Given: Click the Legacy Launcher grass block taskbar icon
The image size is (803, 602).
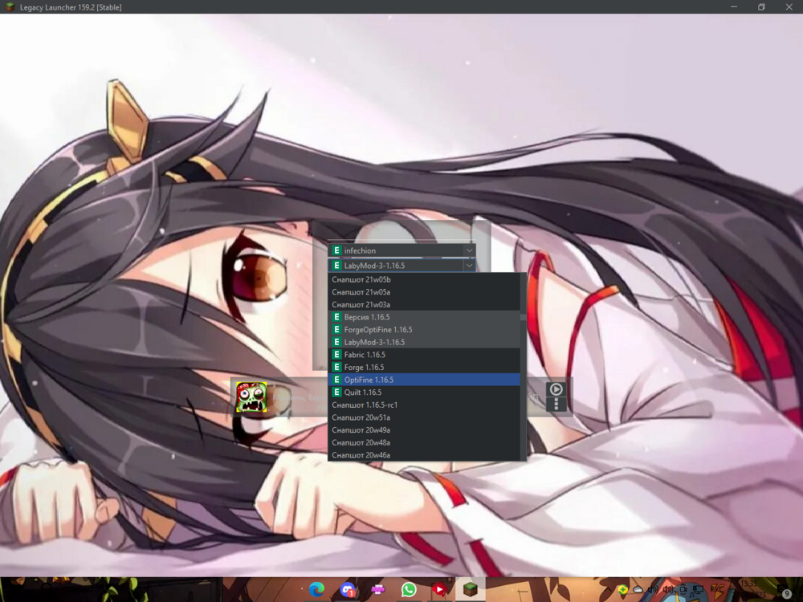Looking at the screenshot, I should click(x=470, y=589).
